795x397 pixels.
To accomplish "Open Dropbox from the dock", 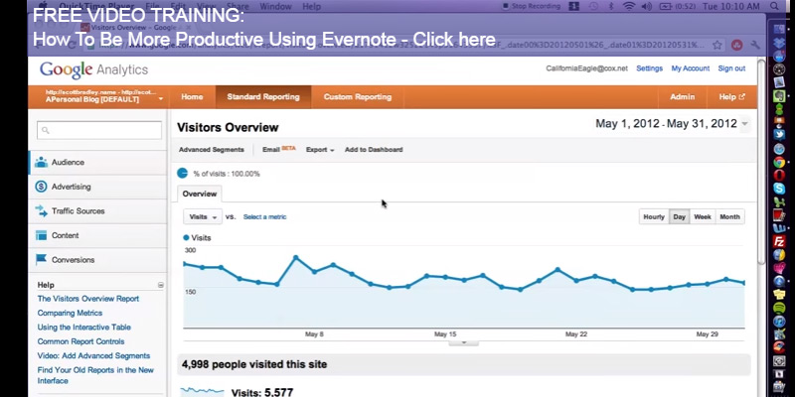I will [x=779, y=43].
